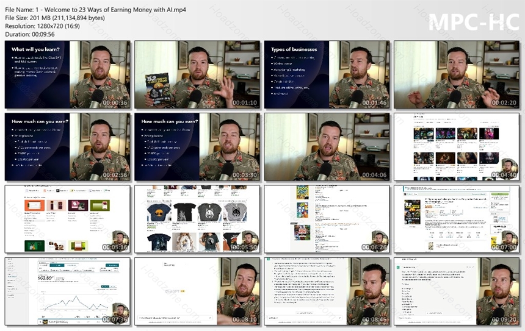This screenshot has width=525, height=331.
Task: Select the How much can you earn frame at 00:02:56
Action: pyautogui.click(x=68, y=147)
